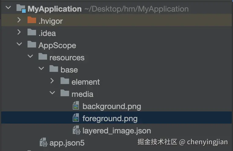The height and width of the screenshot is (151, 233).
Task: Collapse the resources folder
Action: pyautogui.click(x=30, y=57)
